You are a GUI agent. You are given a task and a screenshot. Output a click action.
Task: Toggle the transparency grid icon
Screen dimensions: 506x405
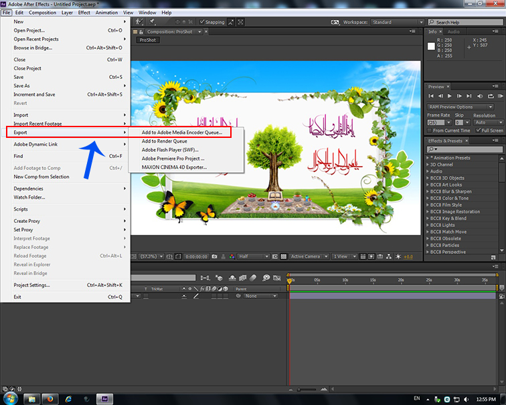[283, 256]
